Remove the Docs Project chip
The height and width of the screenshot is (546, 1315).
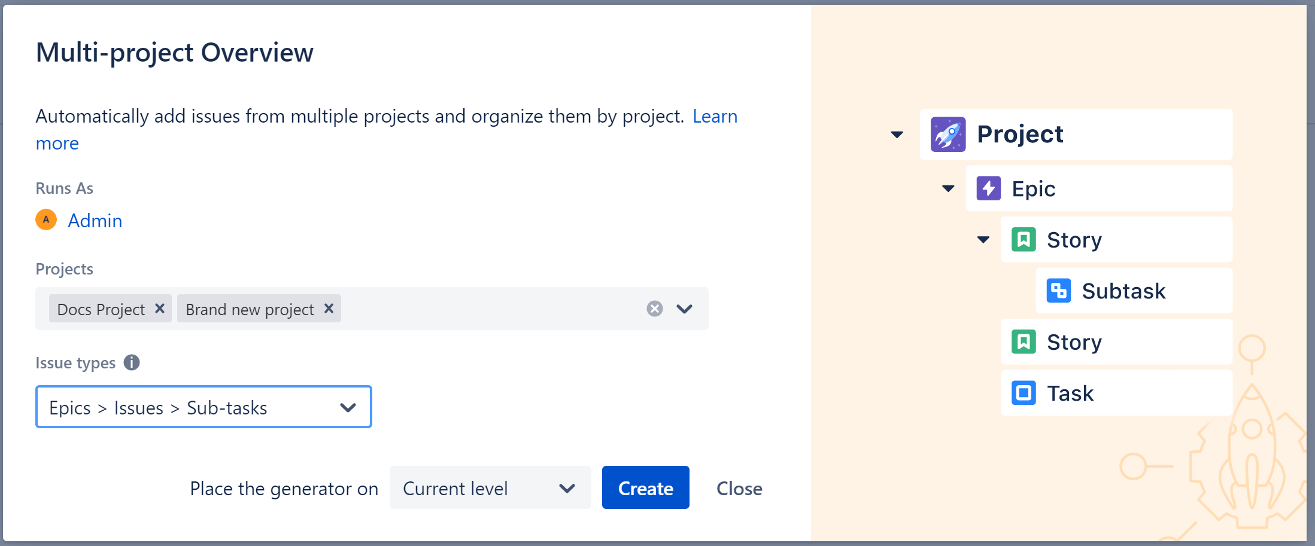click(x=159, y=309)
